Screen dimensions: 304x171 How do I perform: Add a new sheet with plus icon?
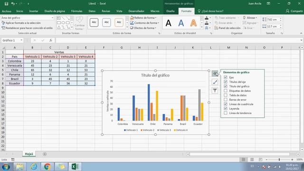click(45, 154)
